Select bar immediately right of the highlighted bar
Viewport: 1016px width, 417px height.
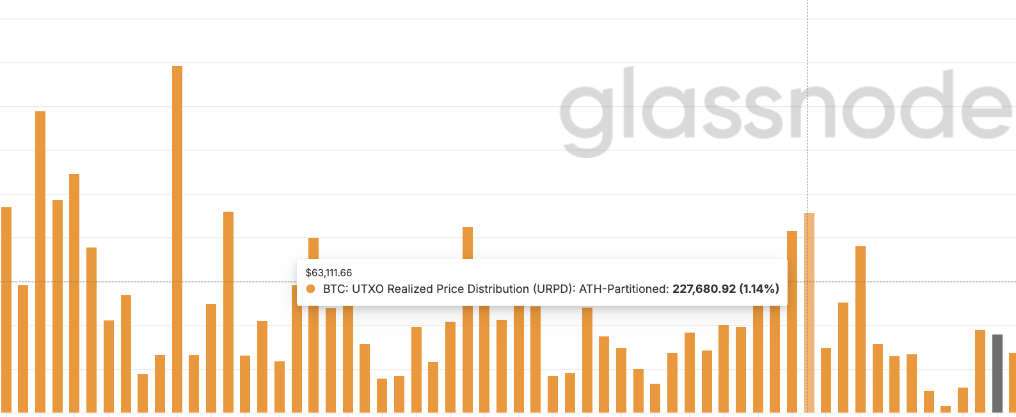pos(826,380)
